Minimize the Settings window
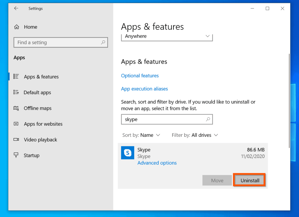 252,8
